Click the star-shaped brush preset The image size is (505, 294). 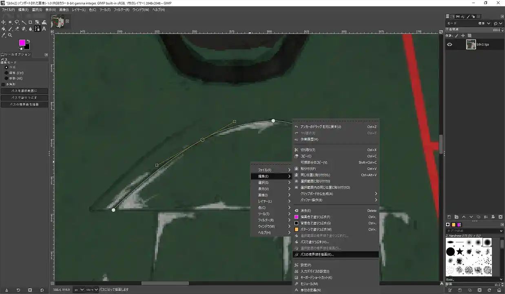click(x=460, y=252)
